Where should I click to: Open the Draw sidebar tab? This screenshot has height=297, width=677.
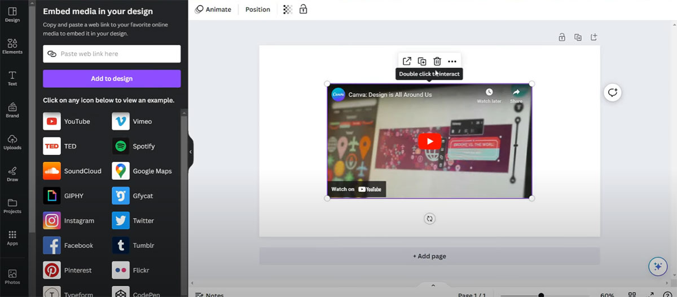[12, 174]
